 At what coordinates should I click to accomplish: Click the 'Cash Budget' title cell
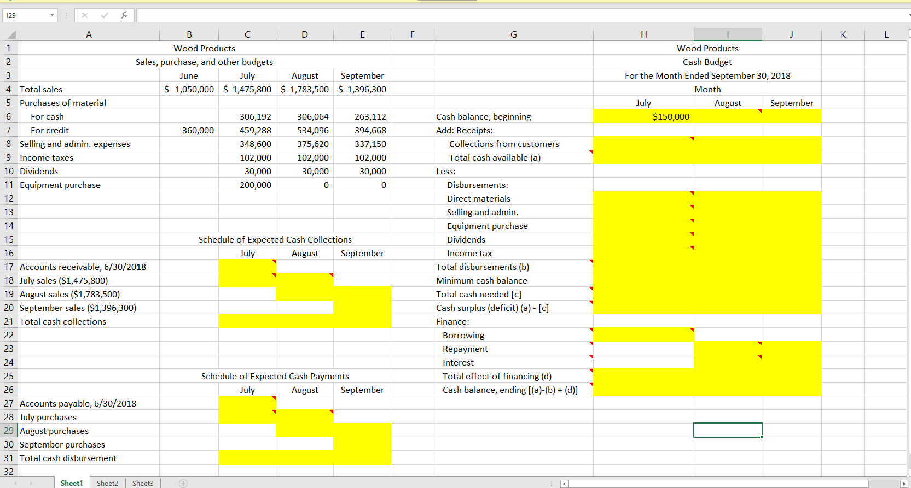pos(707,62)
